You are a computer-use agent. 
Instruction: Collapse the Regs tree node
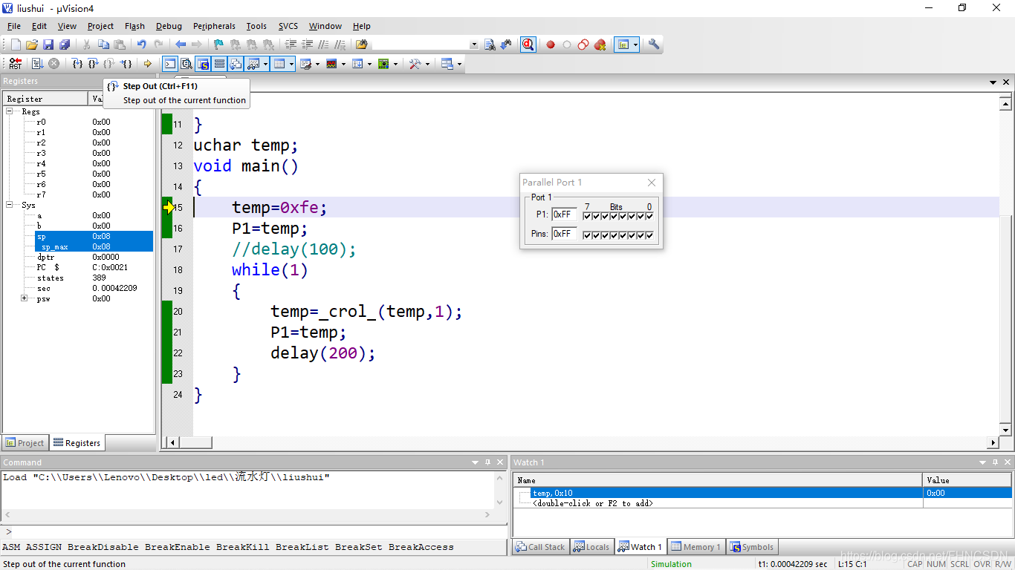(10, 111)
